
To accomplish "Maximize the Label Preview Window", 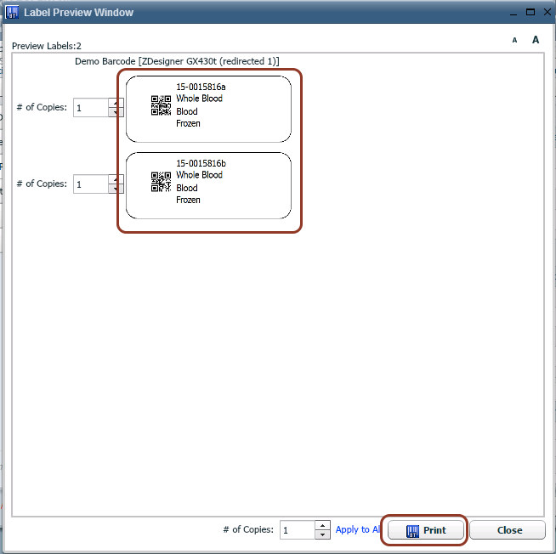I will click(530, 12).
